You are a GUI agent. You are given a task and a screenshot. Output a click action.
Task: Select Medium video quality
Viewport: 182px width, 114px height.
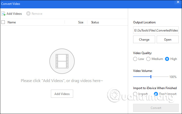point(148,59)
